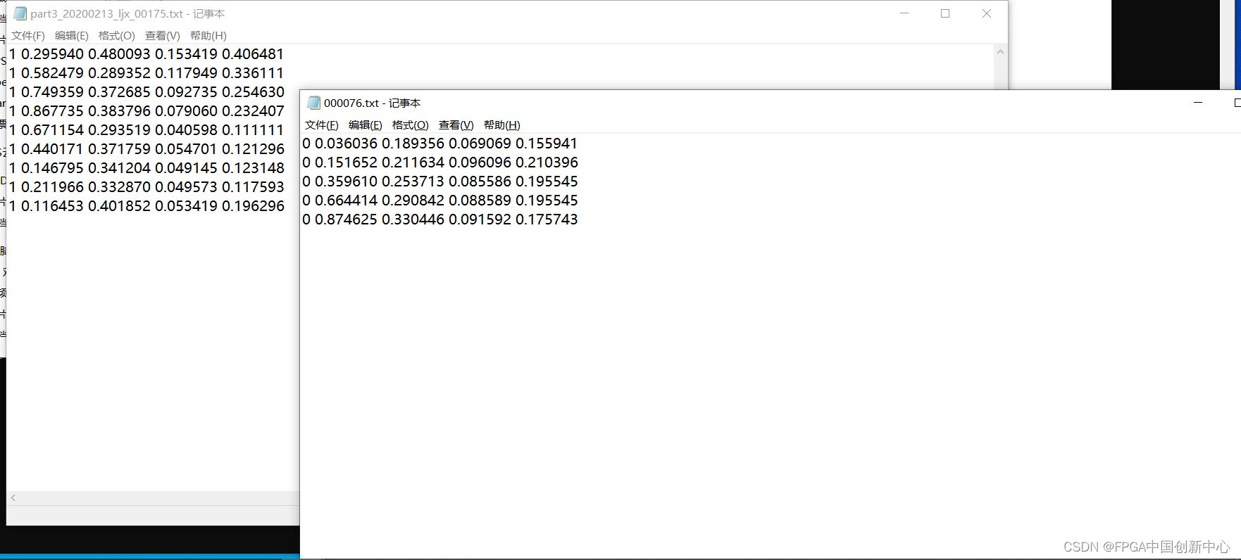Click scroll-up arrow in part3_20200213 window
Screen dimensions: 1241x560
coord(1000,52)
